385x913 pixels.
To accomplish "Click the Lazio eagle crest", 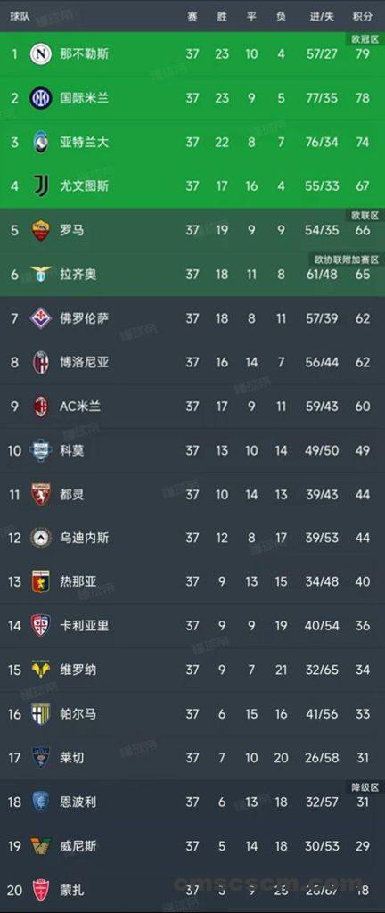I will (x=41, y=274).
